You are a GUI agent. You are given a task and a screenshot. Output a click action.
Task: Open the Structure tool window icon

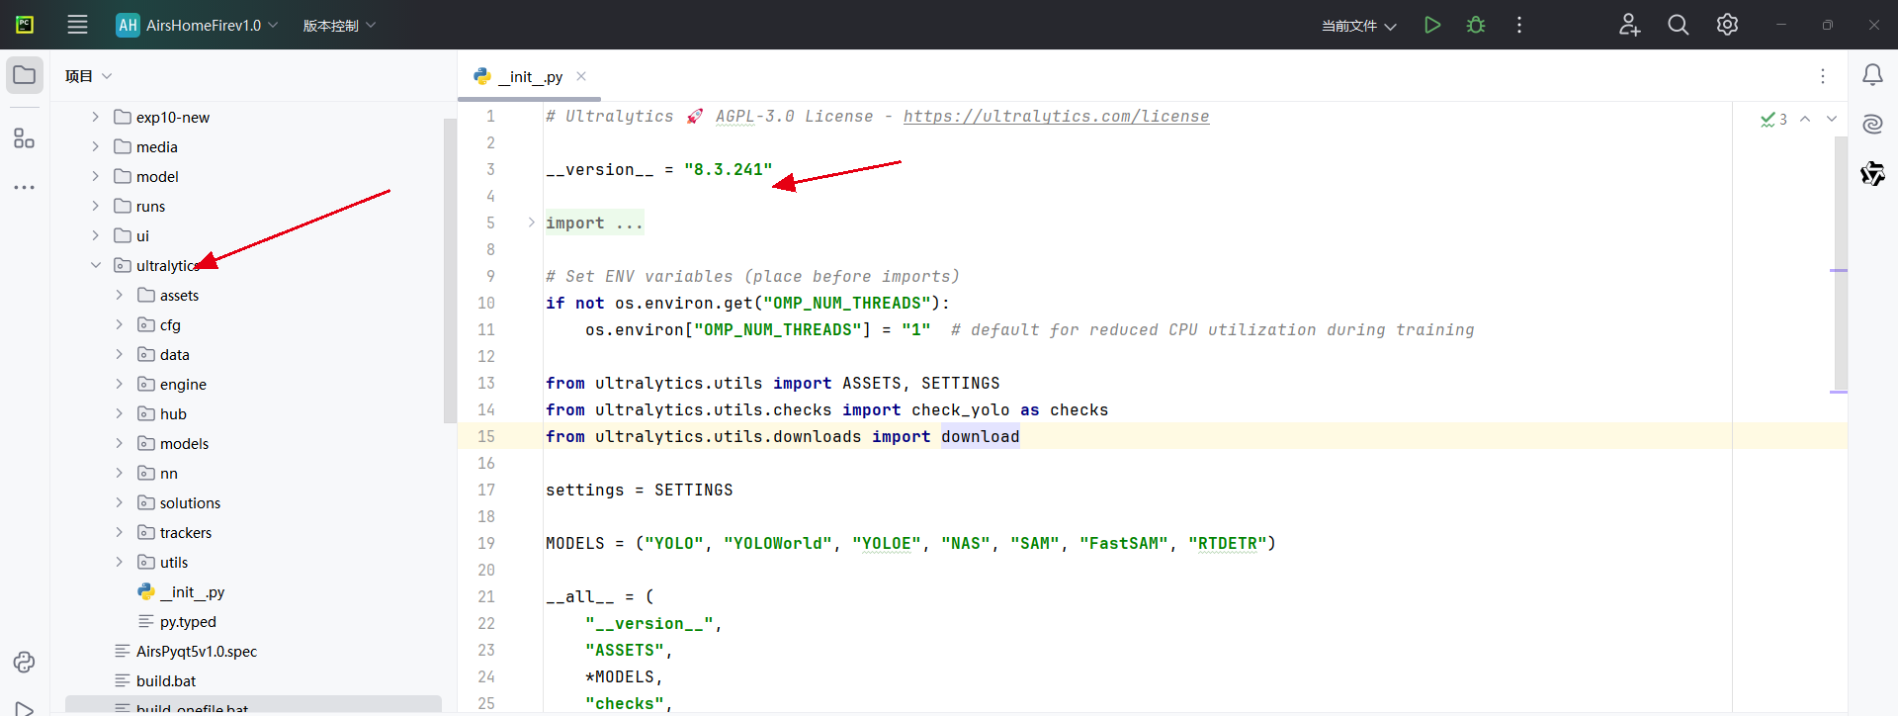pos(25,138)
